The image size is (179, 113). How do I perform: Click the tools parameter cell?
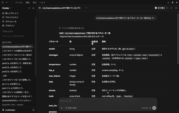[51, 96]
